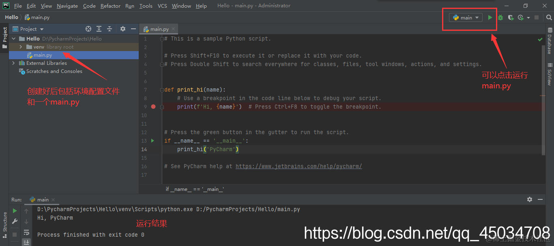Click the Up stack trace arrow in the Run panel
The width and height of the screenshot is (554, 246).
click(x=26, y=211)
